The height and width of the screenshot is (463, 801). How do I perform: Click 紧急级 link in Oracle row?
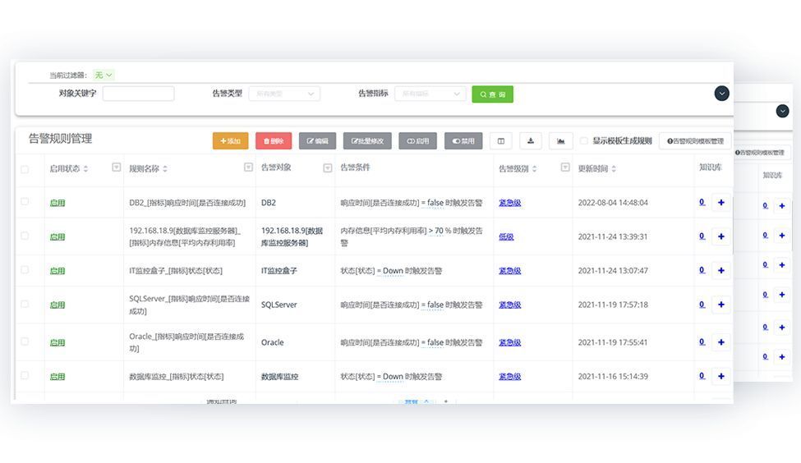point(510,342)
